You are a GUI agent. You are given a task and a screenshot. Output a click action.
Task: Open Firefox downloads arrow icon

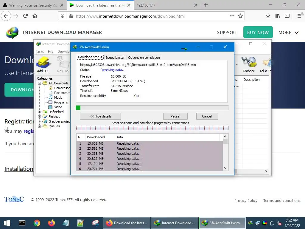point(268,16)
